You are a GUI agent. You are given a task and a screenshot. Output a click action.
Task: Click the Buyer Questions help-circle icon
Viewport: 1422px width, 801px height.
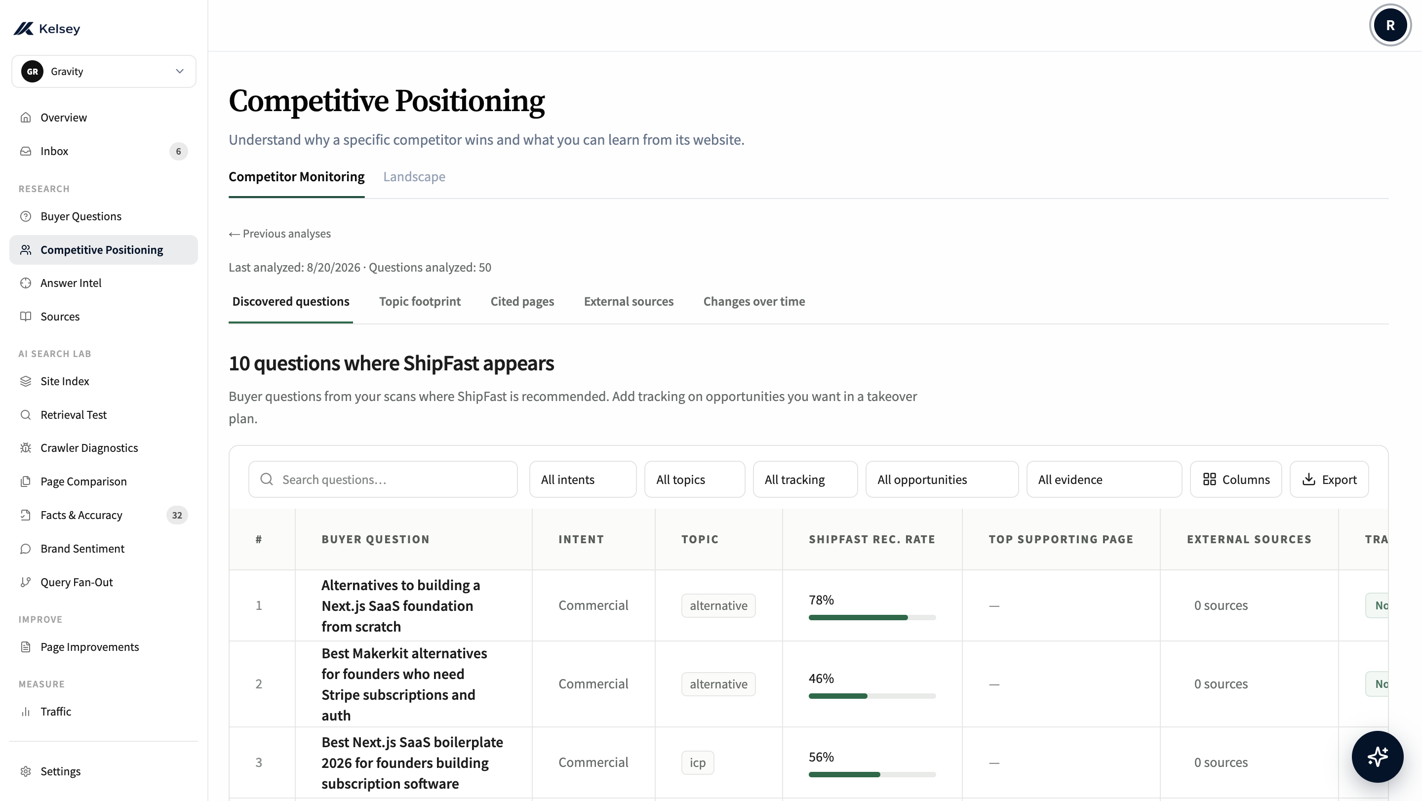(x=25, y=216)
